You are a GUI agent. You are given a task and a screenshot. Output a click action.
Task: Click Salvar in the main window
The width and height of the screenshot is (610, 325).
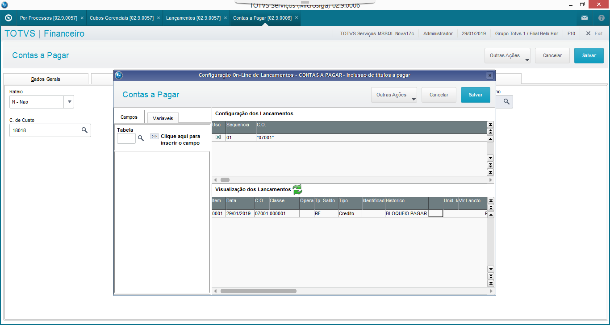pos(589,56)
